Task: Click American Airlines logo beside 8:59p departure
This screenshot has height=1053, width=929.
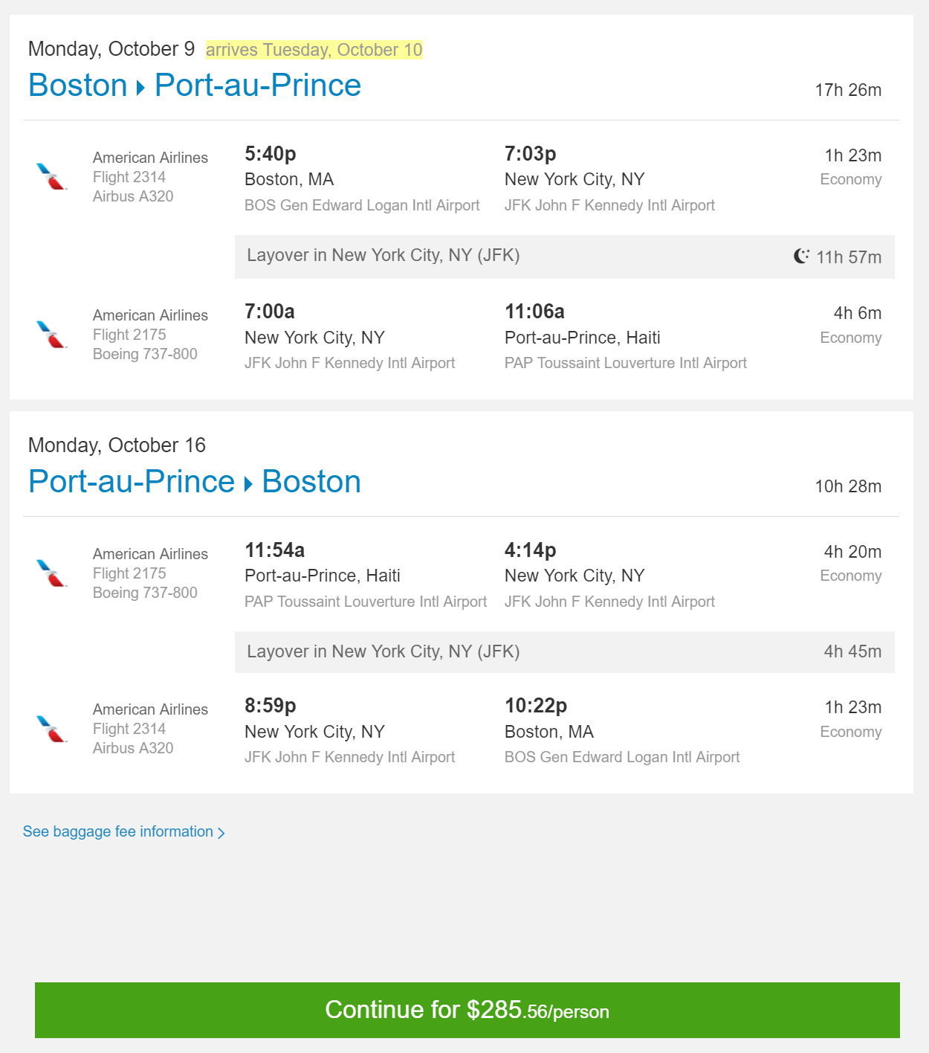Action: pos(51,729)
